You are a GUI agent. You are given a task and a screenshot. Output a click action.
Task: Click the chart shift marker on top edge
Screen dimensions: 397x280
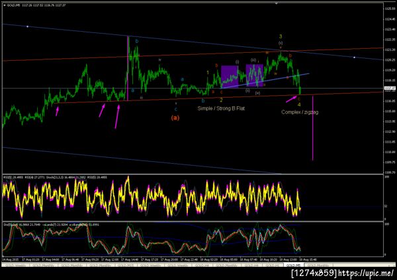(x=276, y=3)
